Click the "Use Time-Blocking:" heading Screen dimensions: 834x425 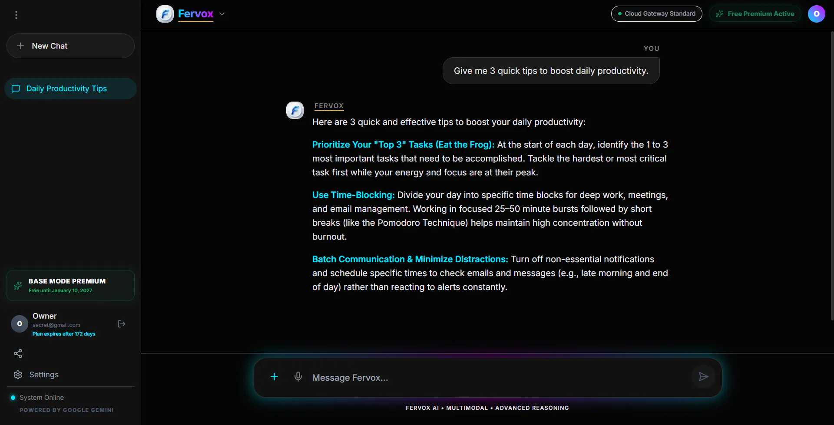[x=353, y=195]
